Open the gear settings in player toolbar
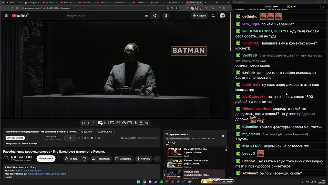Screen dimensions: 328x185 147,123
